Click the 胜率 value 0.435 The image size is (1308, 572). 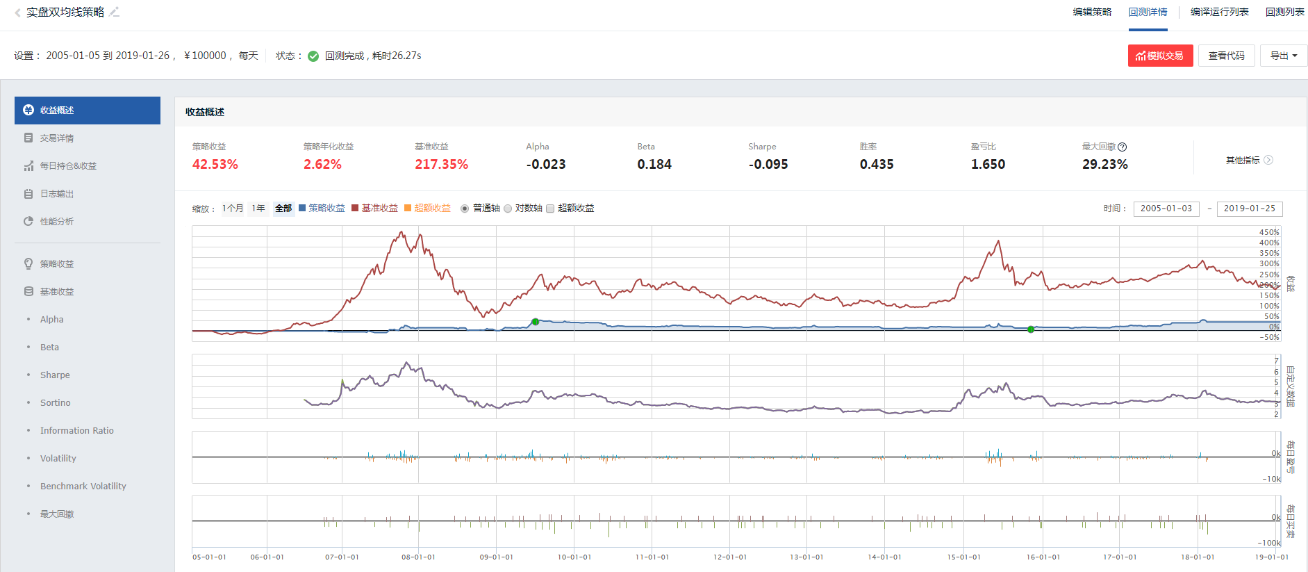877,165
